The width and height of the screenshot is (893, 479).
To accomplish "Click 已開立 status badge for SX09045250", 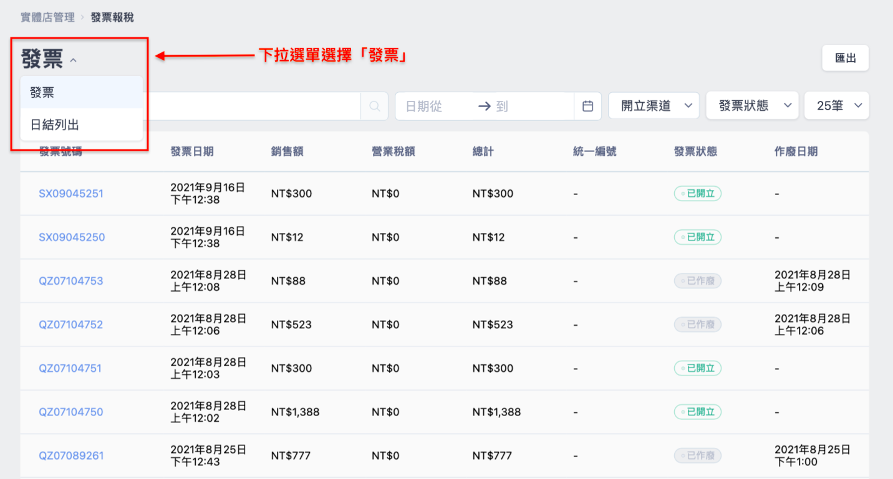I will tap(698, 237).
